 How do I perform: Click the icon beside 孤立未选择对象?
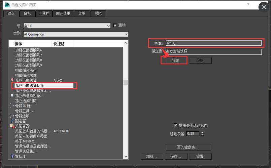click(x=12, y=95)
